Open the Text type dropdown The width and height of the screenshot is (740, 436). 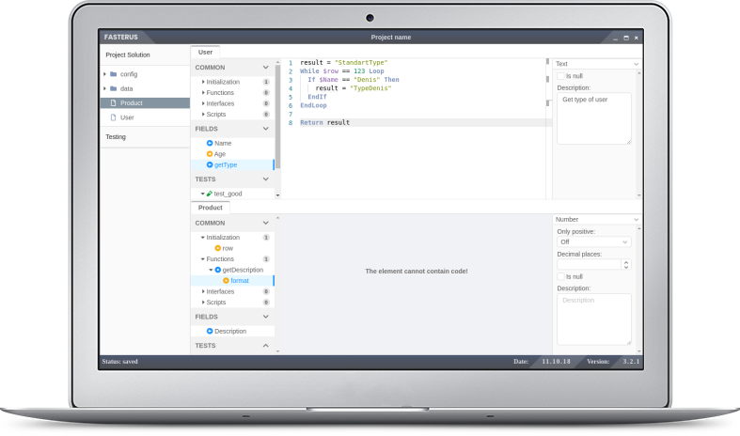(596, 63)
